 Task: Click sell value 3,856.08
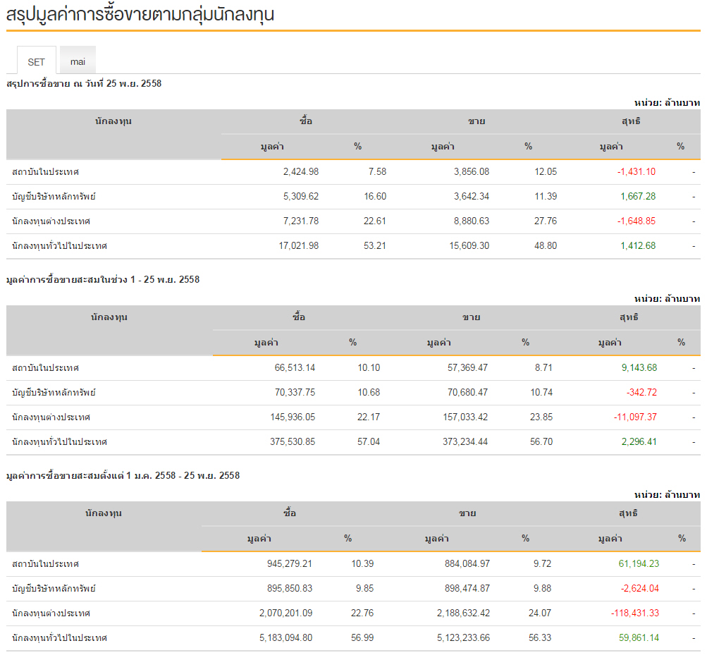tap(471, 172)
